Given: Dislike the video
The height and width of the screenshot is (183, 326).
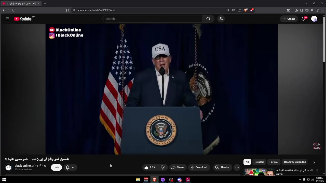Looking at the screenshot, I should pyautogui.click(x=162, y=167).
